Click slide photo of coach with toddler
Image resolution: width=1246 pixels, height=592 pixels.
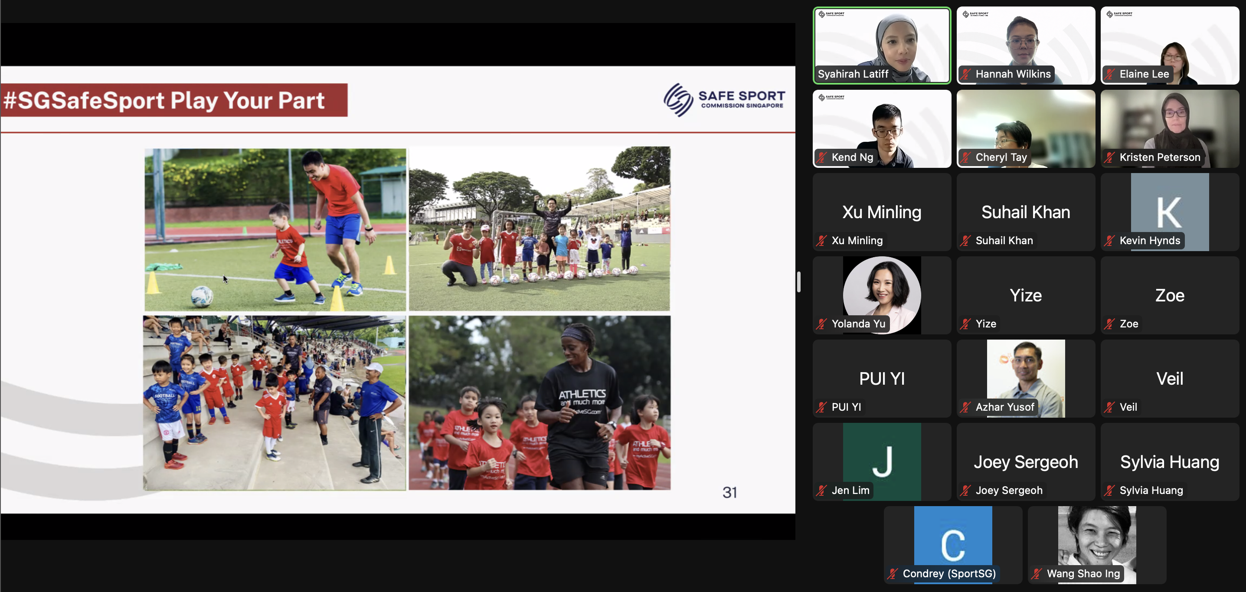[x=275, y=230]
